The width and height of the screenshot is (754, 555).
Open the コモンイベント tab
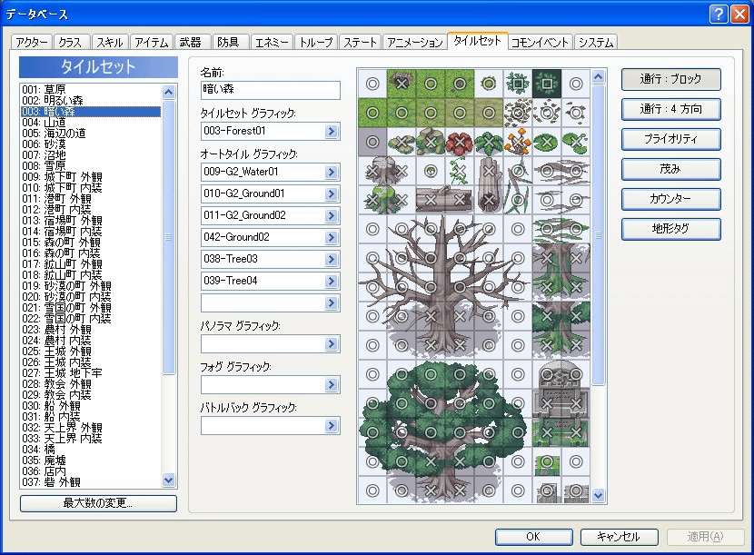tap(540, 43)
